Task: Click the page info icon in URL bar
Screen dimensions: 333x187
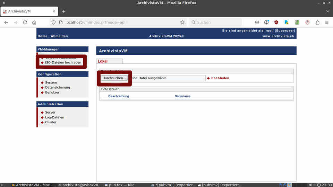Action: [61, 22]
